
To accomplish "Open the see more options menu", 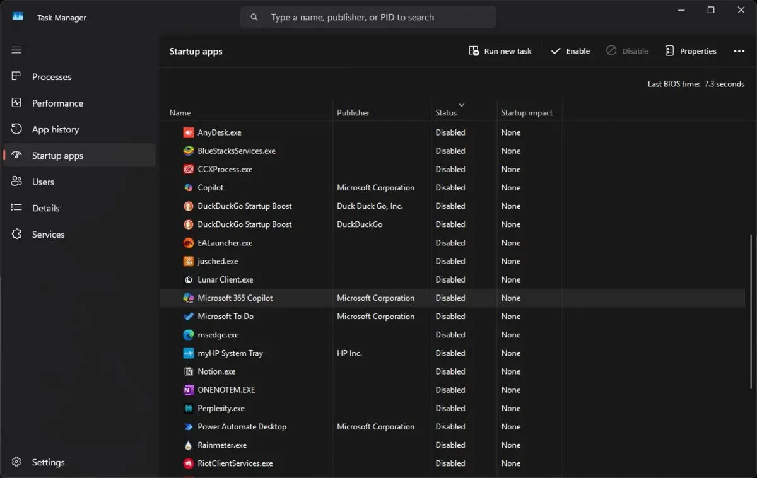I will pos(739,51).
